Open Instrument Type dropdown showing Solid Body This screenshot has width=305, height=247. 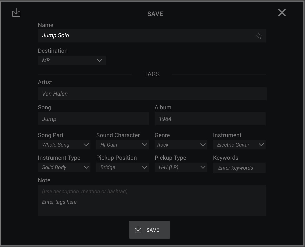[x=64, y=167]
